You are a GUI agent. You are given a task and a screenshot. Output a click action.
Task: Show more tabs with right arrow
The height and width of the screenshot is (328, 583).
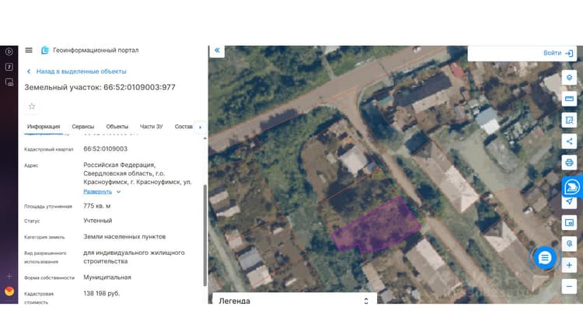(201, 127)
